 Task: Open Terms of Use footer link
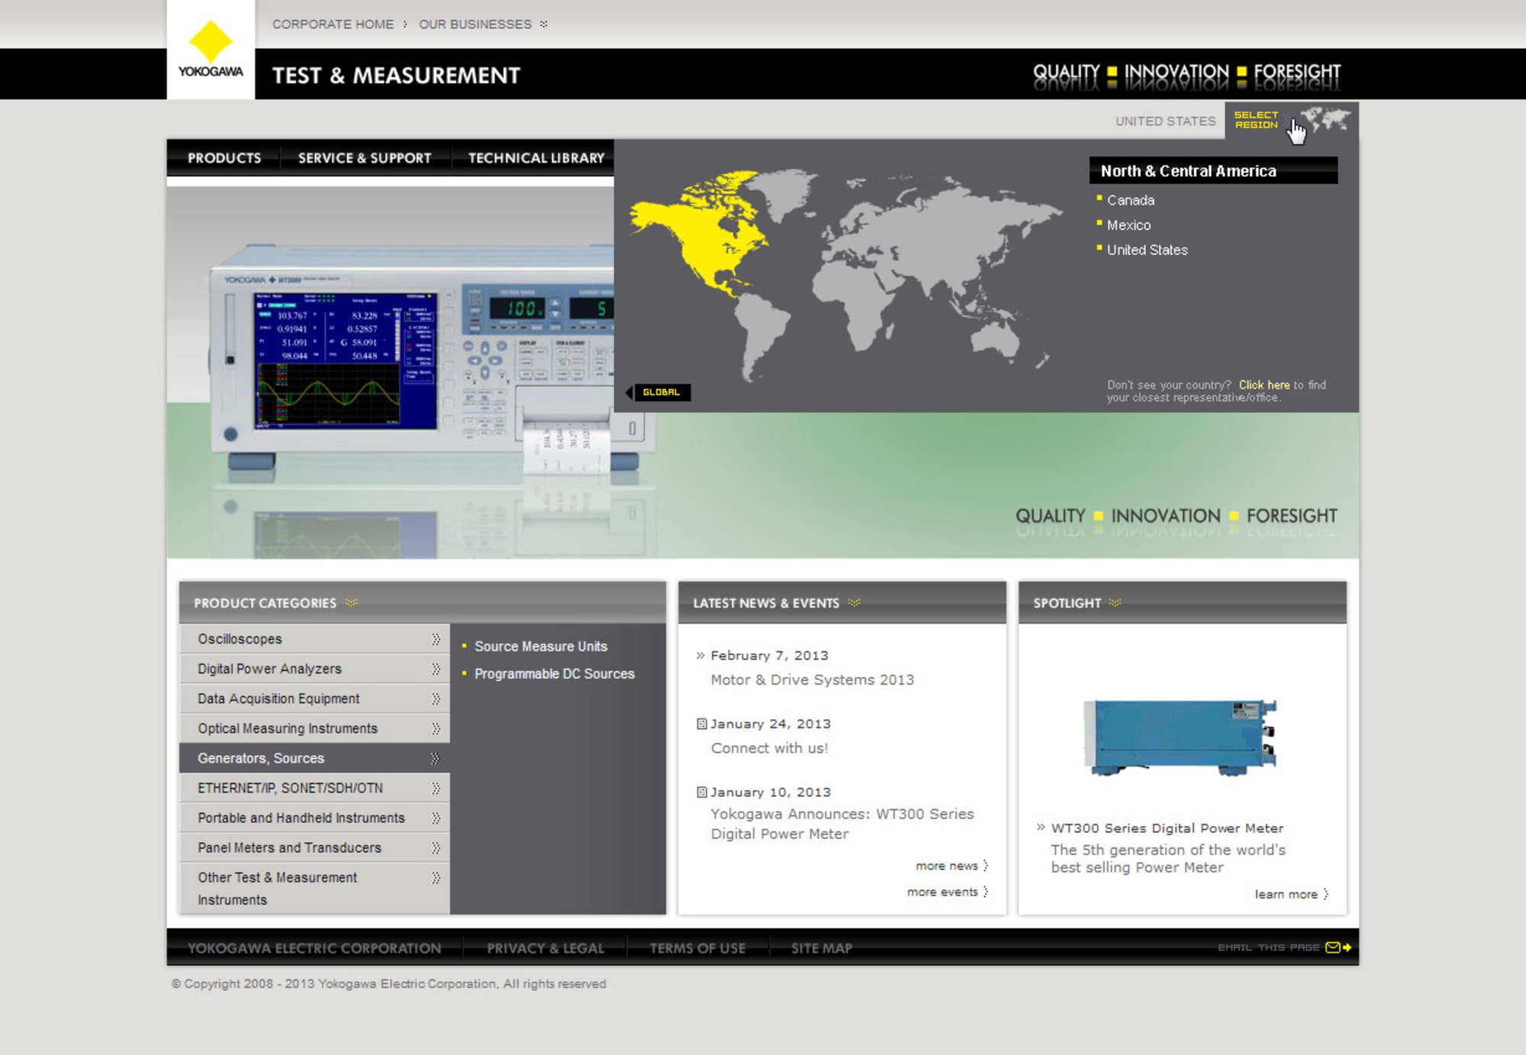pyautogui.click(x=697, y=948)
